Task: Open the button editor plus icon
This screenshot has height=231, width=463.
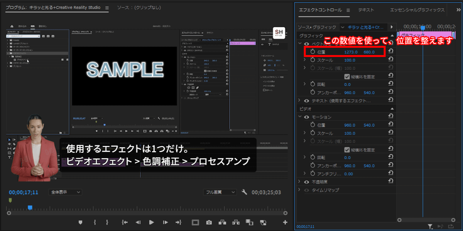Action: pyautogui.click(x=285, y=222)
